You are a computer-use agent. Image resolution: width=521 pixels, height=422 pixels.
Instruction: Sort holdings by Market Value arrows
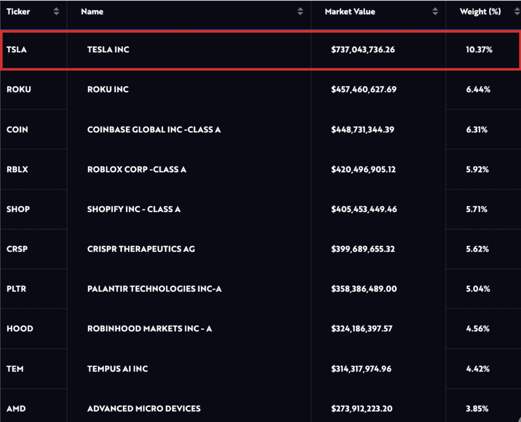coord(435,12)
